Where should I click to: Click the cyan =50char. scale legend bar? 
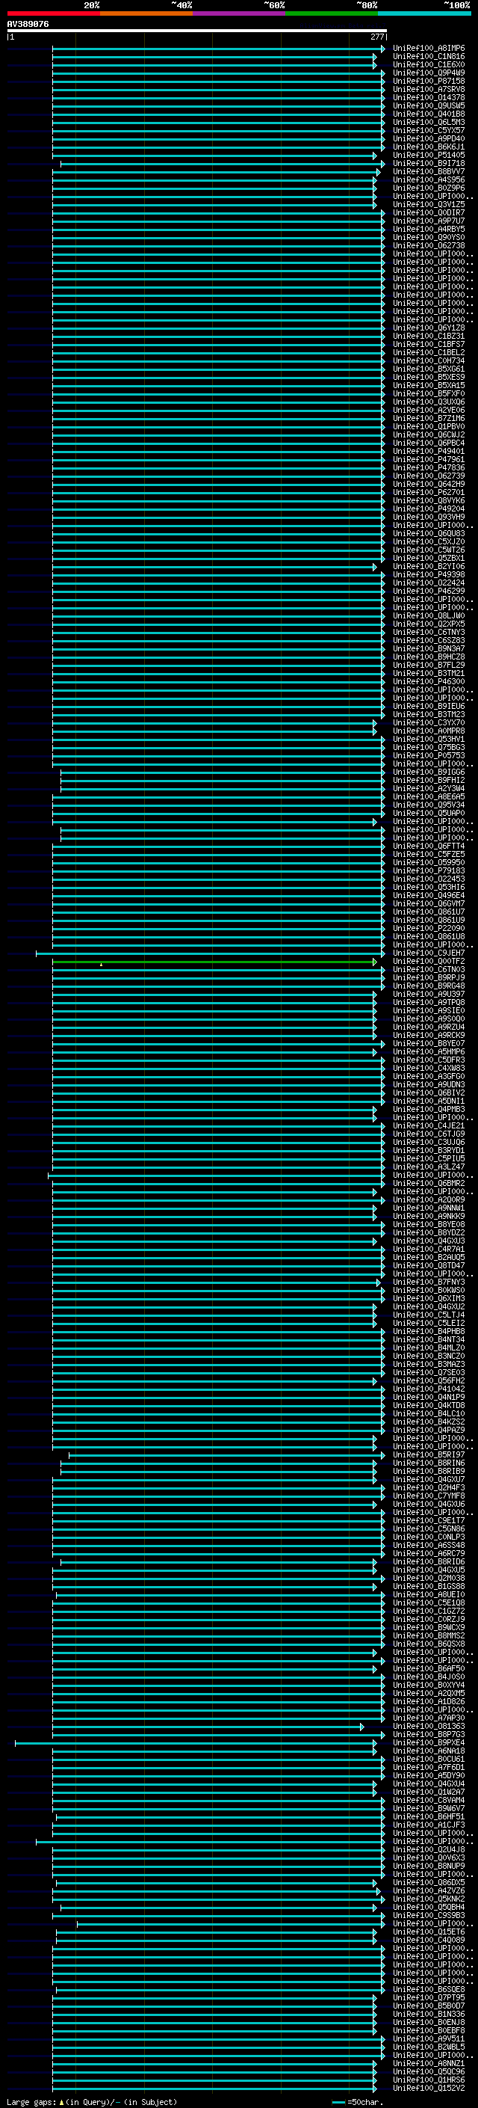point(339,2102)
